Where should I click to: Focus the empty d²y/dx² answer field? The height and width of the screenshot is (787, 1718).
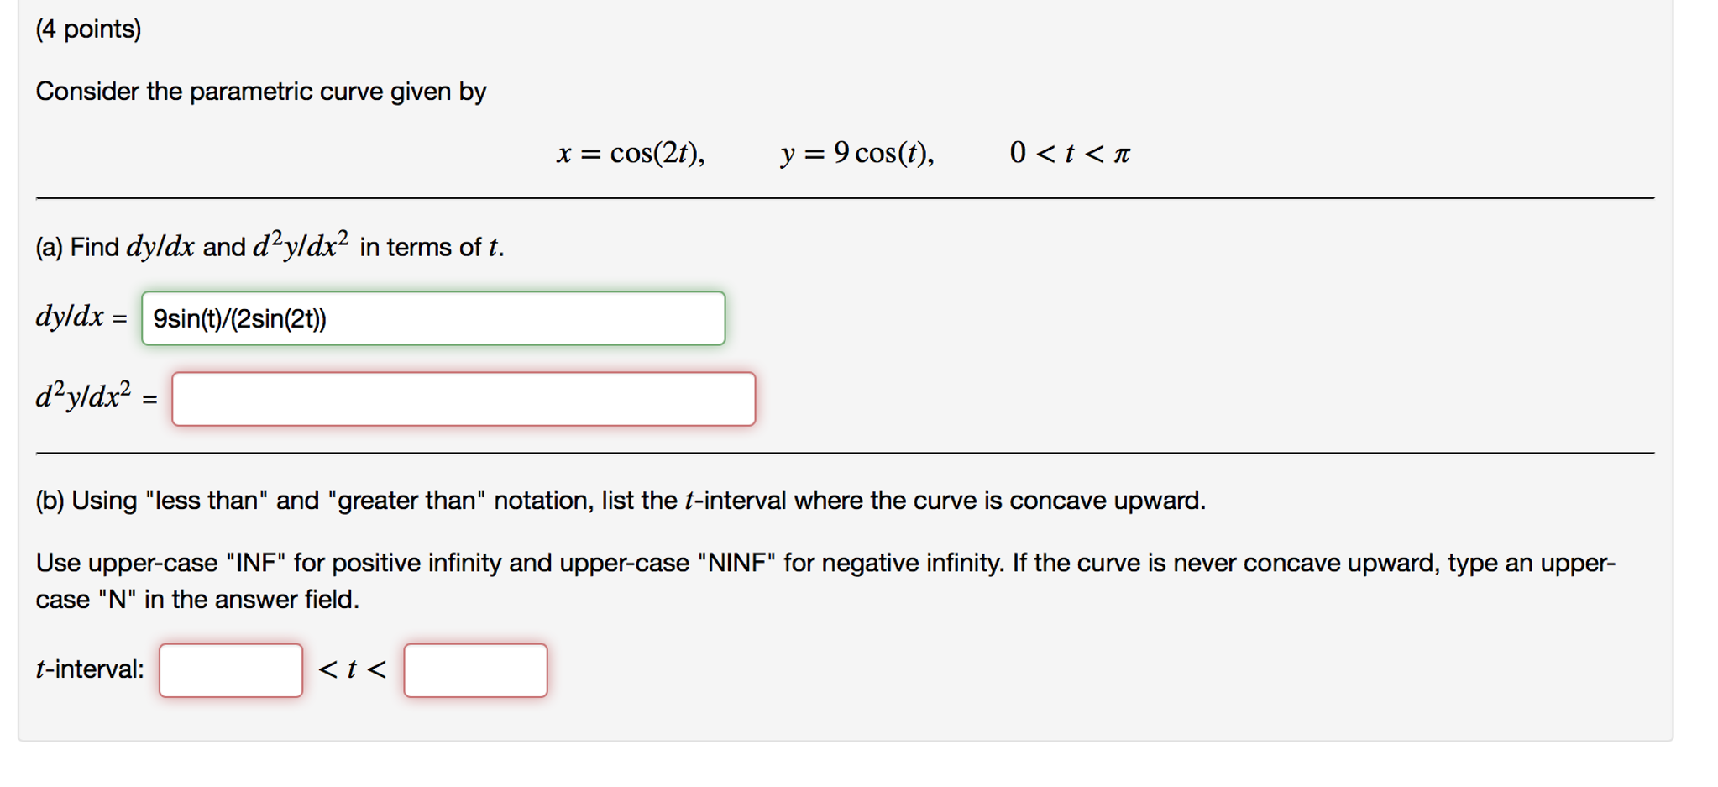pyautogui.click(x=463, y=399)
